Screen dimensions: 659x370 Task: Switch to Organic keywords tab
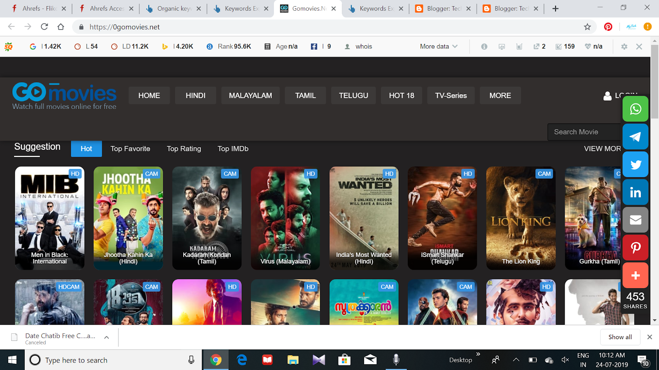tap(173, 8)
